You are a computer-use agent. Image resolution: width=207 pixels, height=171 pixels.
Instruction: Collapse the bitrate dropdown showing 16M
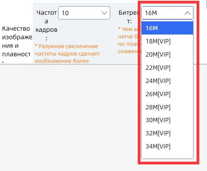[x=167, y=13]
